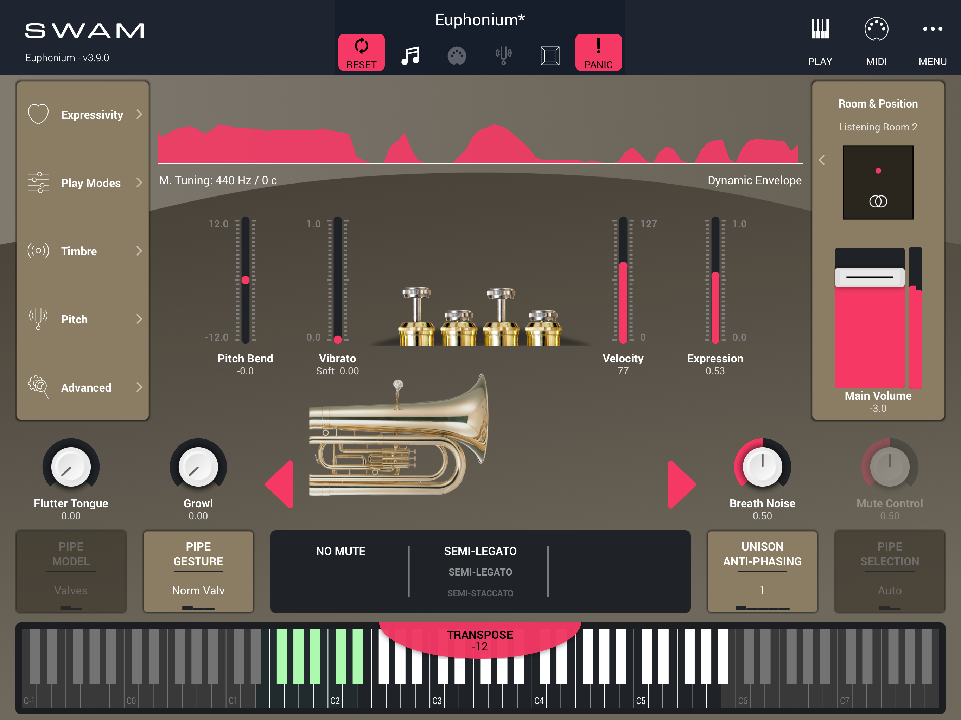Image resolution: width=961 pixels, height=720 pixels.
Task: Click the third euphonium valve piston
Action: (501, 316)
